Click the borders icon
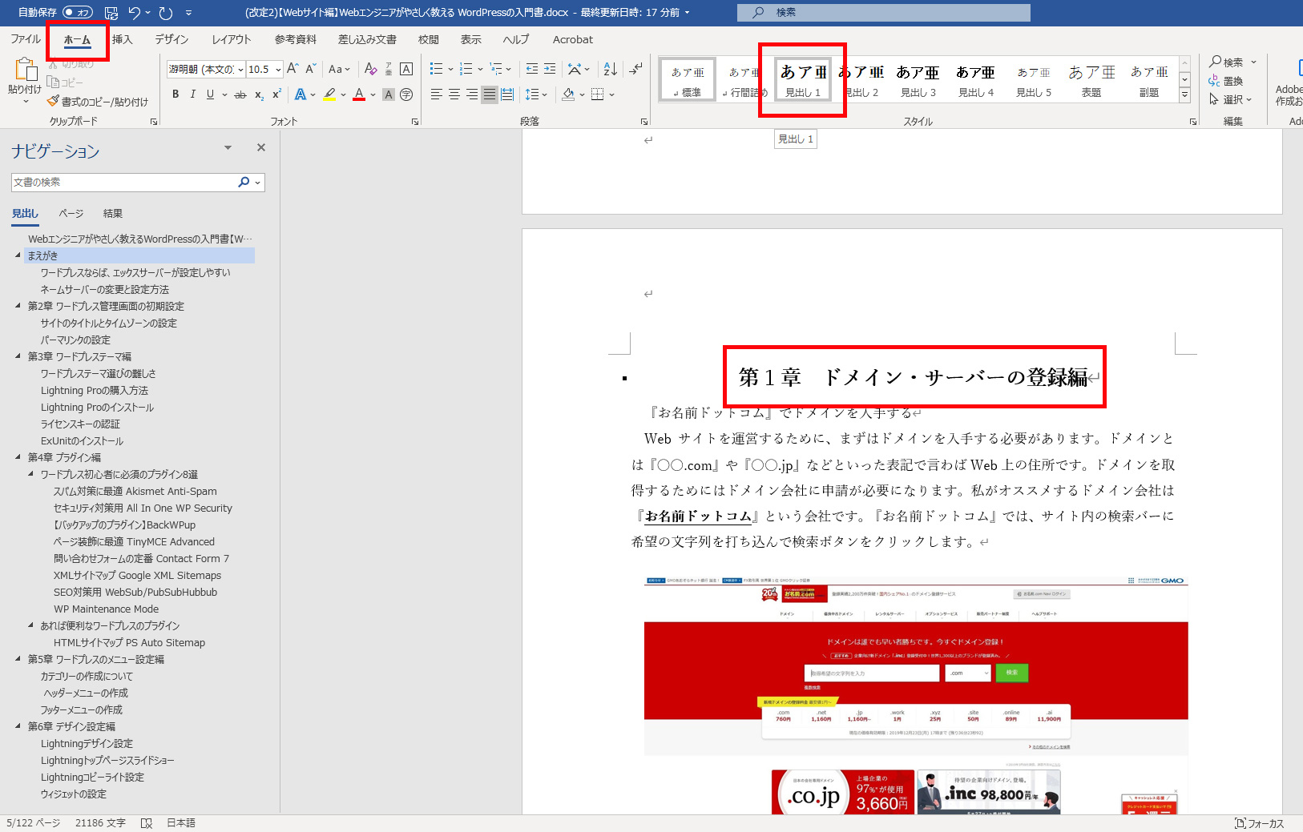This screenshot has width=1303, height=832. (x=597, y=94)
